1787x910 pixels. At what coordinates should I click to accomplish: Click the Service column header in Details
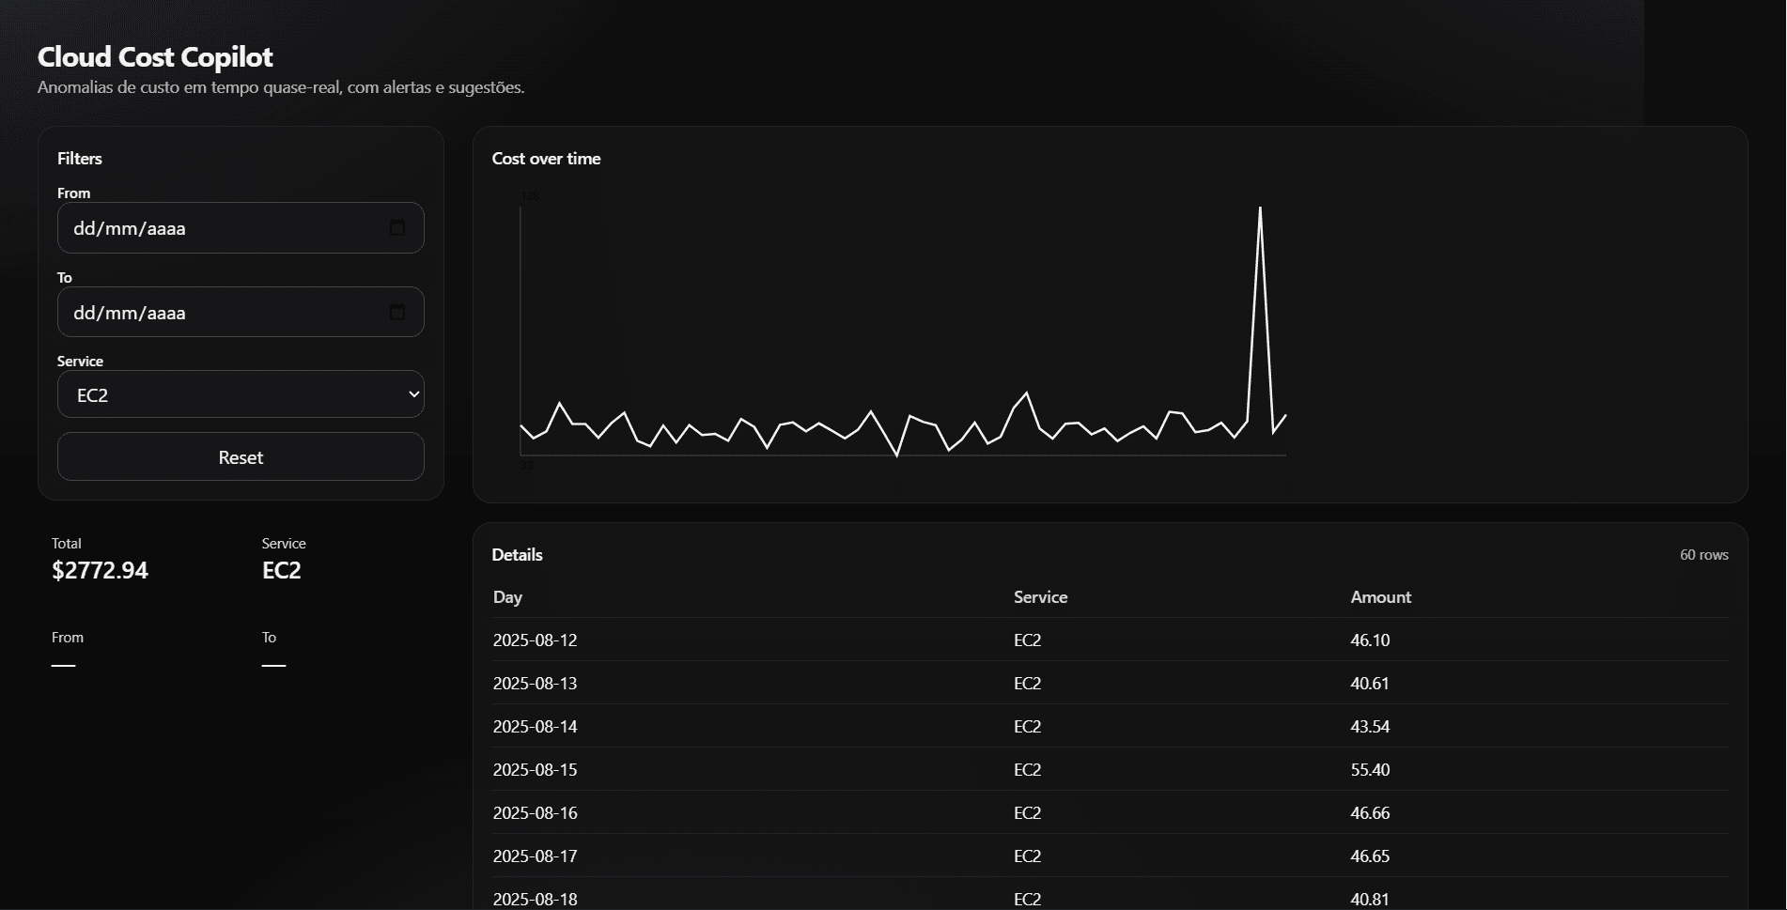(1040, 597)
